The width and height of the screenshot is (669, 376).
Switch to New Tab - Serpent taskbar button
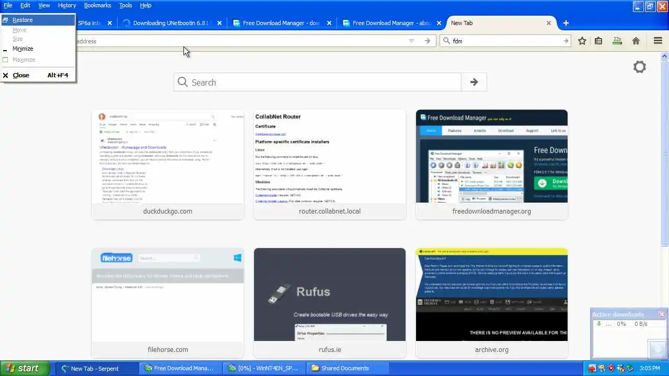pos(97,368)
